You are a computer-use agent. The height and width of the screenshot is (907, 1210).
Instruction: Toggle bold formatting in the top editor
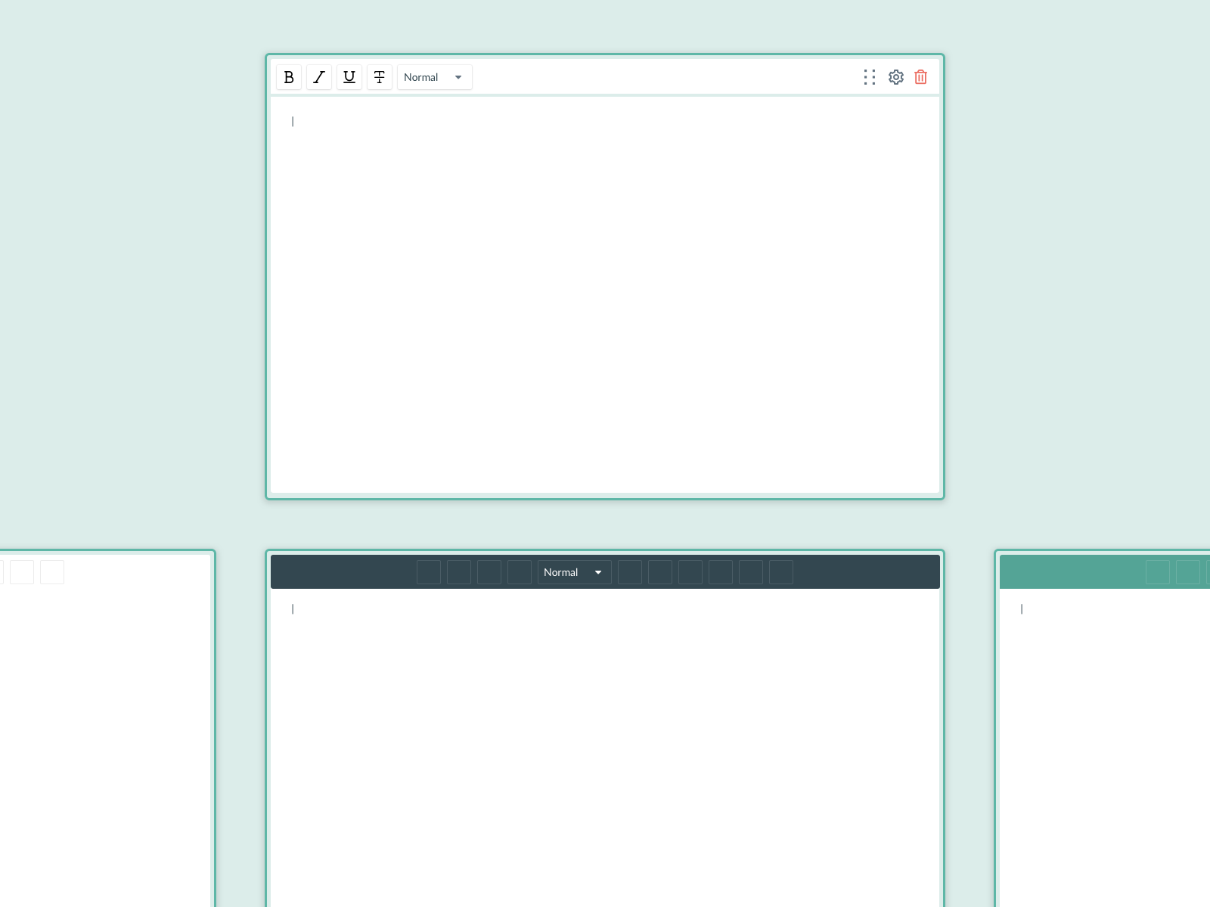(288, 76)
